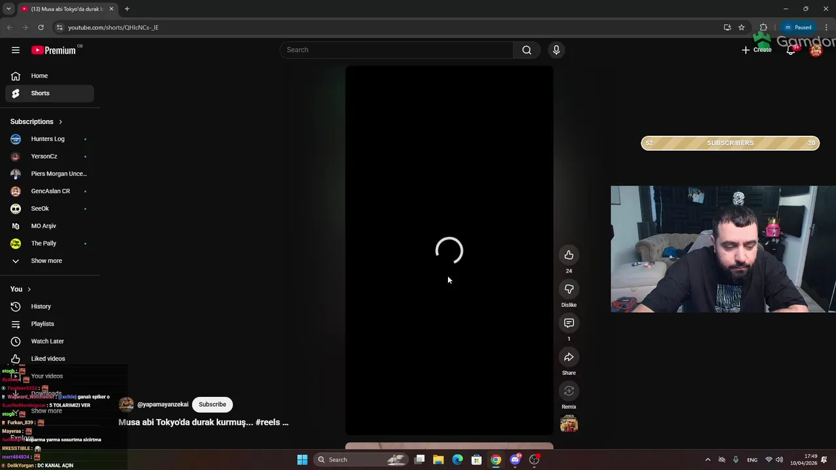The image size is (836, 470).
Task: Close the Musa abi Tokyo'da tab
Action: (x=111, y=9)
